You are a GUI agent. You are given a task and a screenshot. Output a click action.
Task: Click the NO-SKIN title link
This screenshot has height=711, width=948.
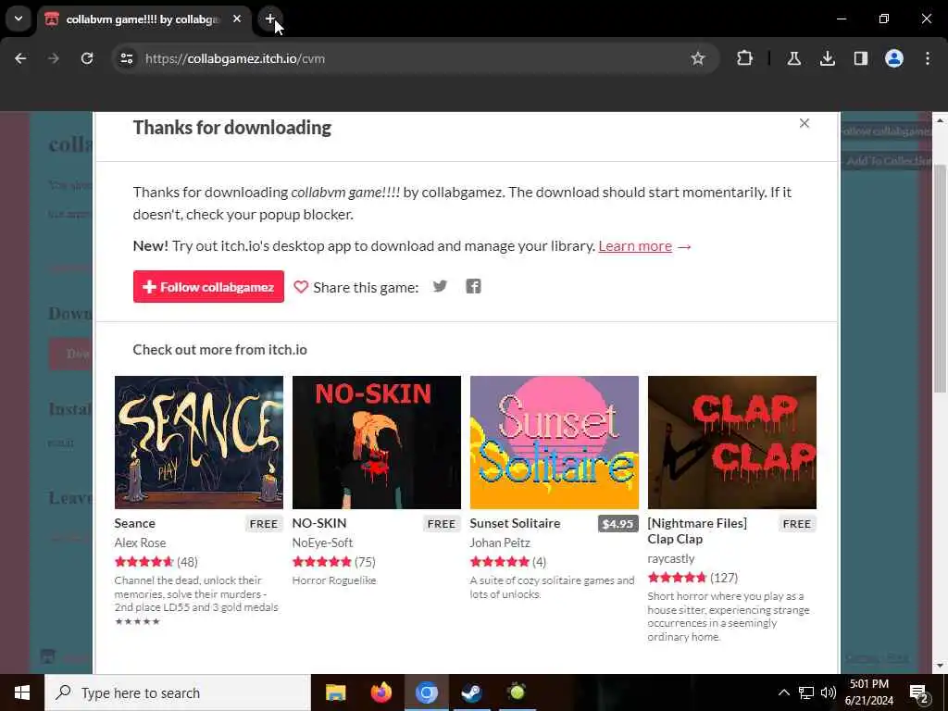(319, 523)
